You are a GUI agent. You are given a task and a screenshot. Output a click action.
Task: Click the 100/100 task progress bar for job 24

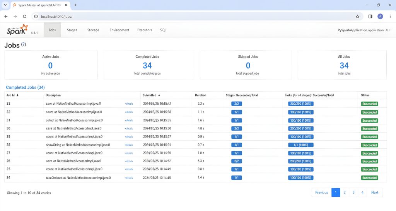(301, 178)
